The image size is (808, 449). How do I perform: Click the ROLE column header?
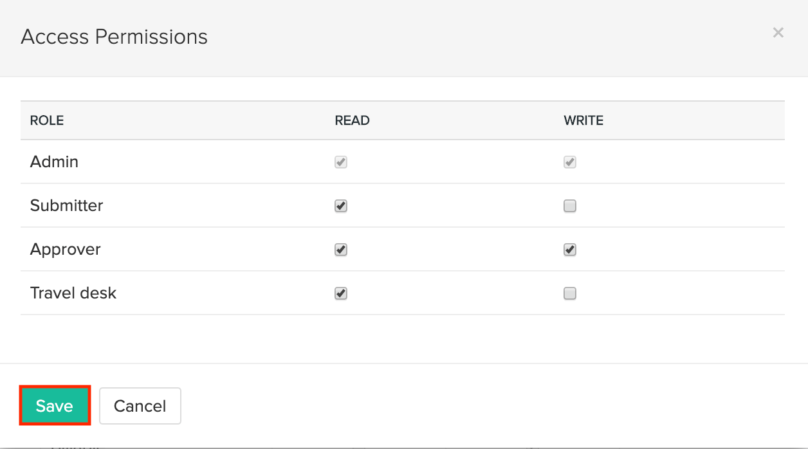click(x=47, y=120)
